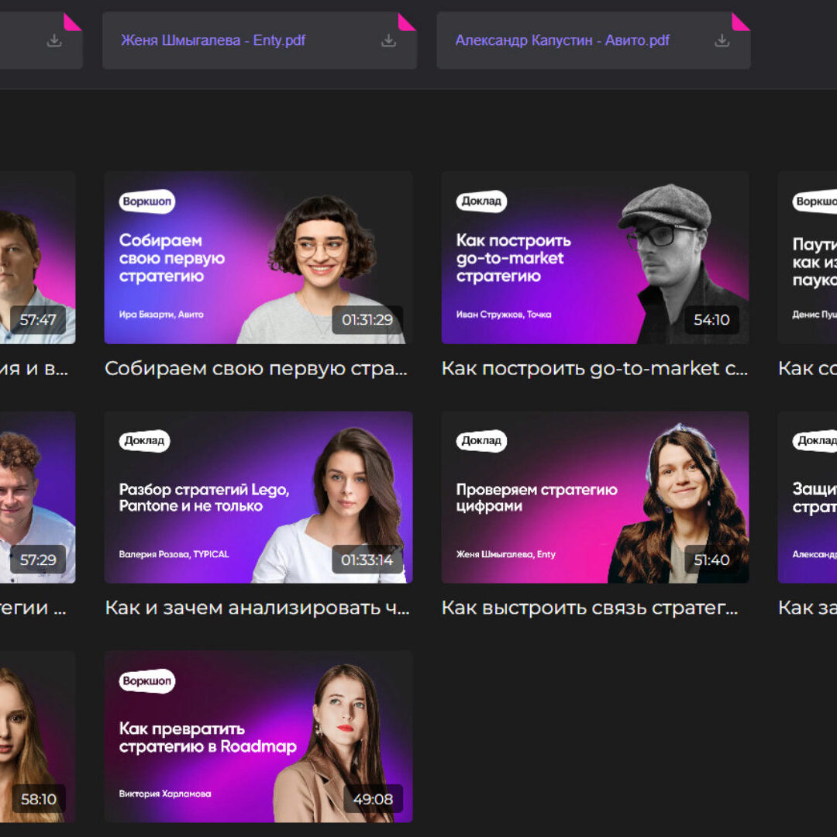
Task: Open 'Проверяем стратегию цифрами' video thumbnail
Action: (594, 497)
